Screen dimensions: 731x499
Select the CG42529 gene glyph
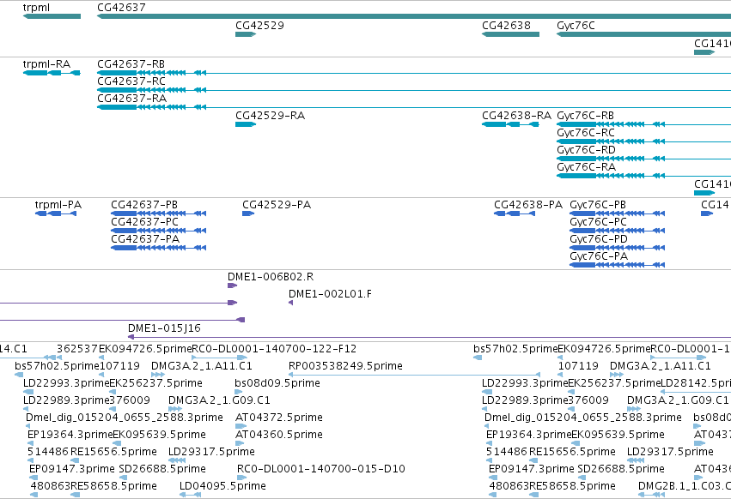pyautogui.click(x=246, y=34)
